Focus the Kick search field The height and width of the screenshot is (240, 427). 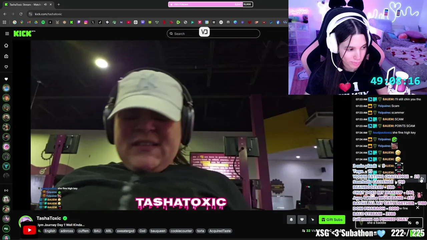[x=213, y=33]
